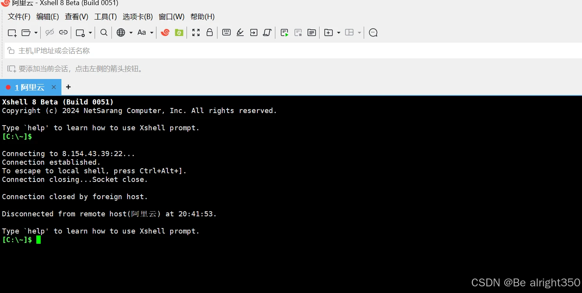The width and height of the screenshot is (582, 293).
Task: Click the scroll script icon
Action: (267, 32)
